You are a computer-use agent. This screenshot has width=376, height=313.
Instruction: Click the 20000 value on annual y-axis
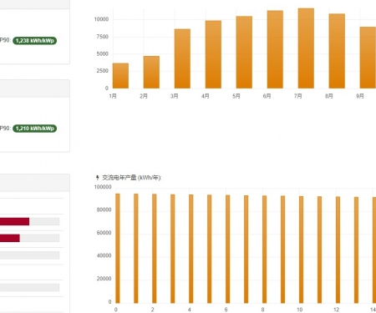(x=104, y=279)
